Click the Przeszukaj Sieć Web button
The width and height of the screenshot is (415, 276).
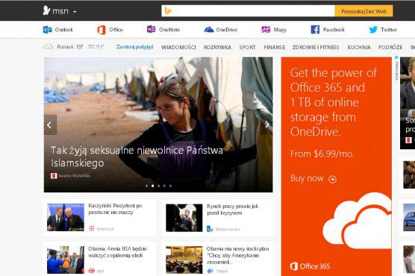click(363, 11)
